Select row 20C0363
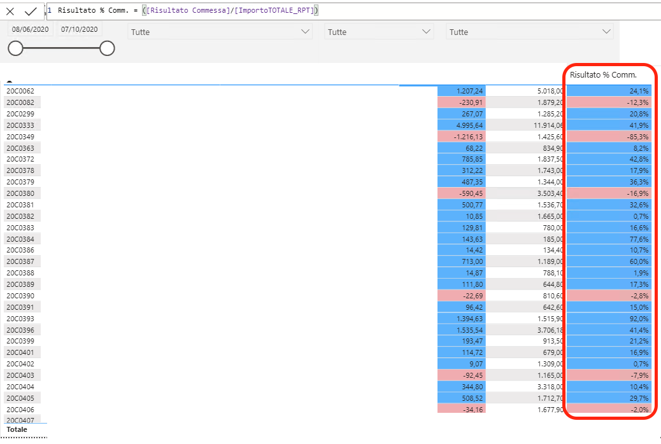 [x=20, y=148]
